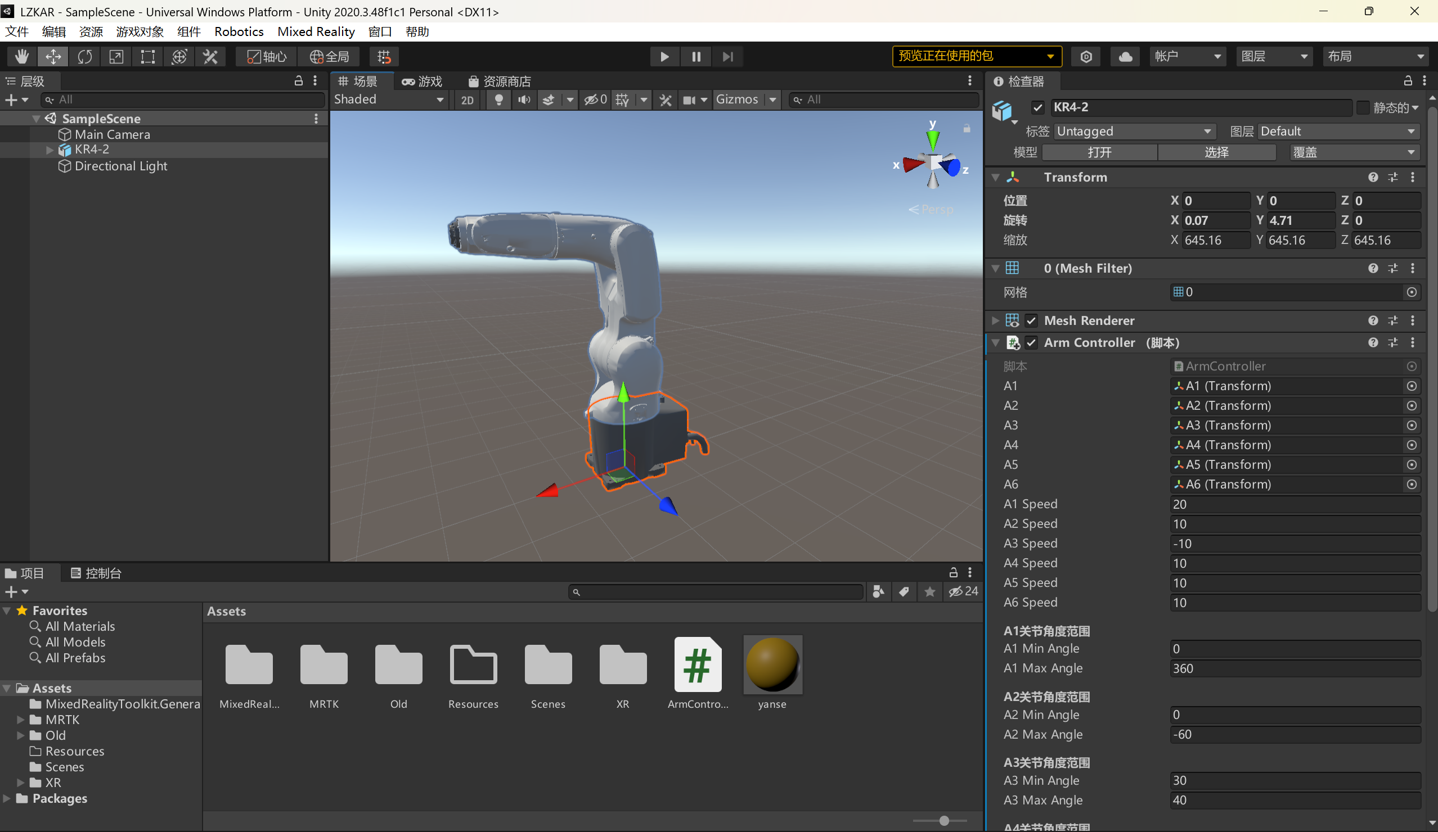Image resolution: width=1438 pixels, height=832 pixels.
Task: Open the preview packages in use warning
Action: pos(977,56)
